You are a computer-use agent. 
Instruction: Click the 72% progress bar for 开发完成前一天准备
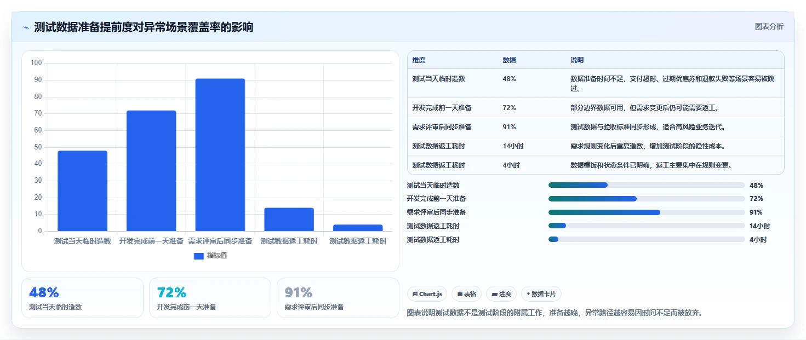647,199
